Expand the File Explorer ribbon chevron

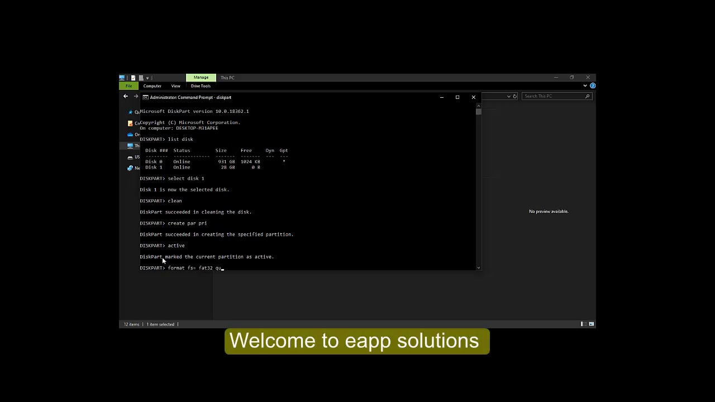[x=585, y=86]
